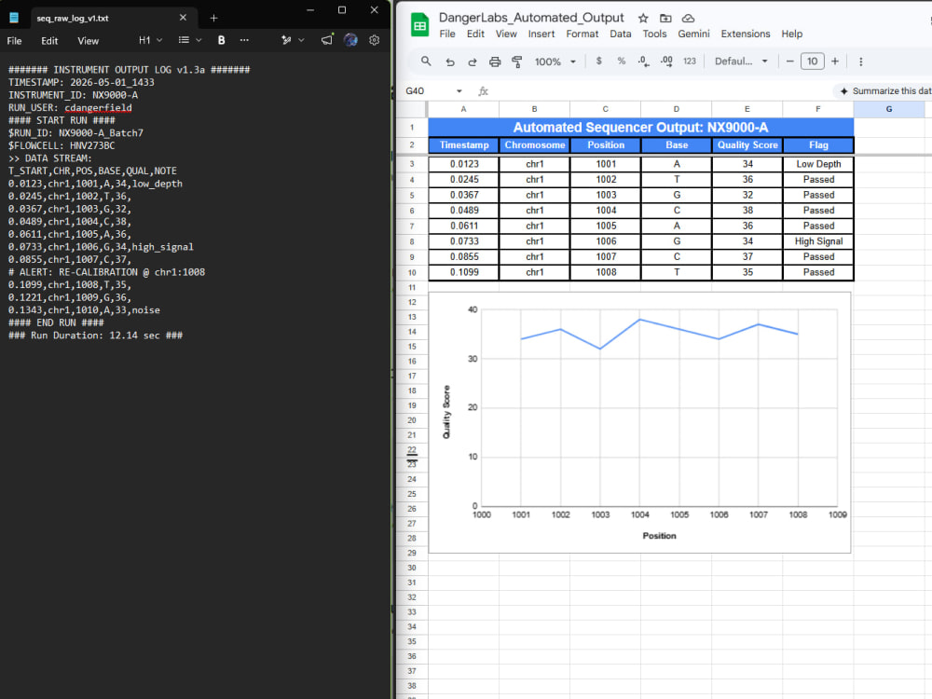Open Sheets Data menu
Screen dimensions: 932x699
point(620,34)
